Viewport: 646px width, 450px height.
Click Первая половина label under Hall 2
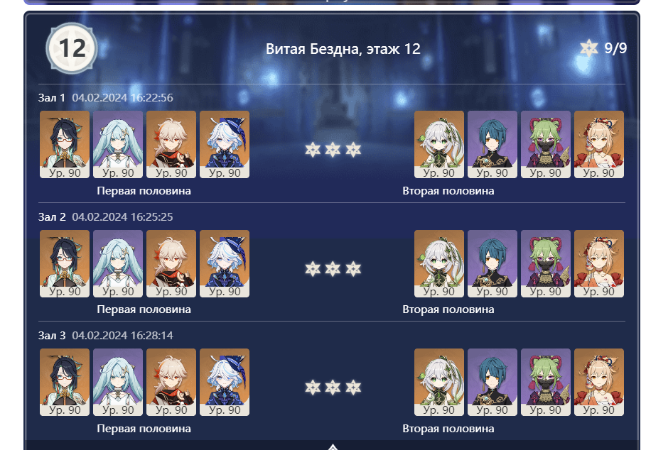coord(144,309)
